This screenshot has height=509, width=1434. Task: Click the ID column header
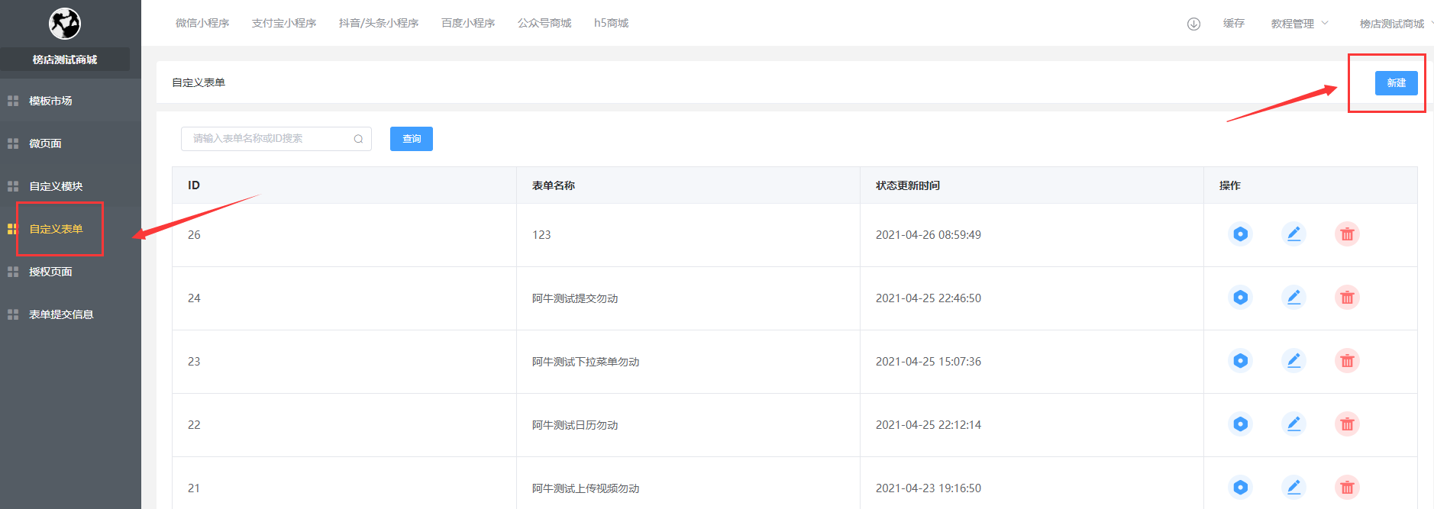click(x=194, y=185)
